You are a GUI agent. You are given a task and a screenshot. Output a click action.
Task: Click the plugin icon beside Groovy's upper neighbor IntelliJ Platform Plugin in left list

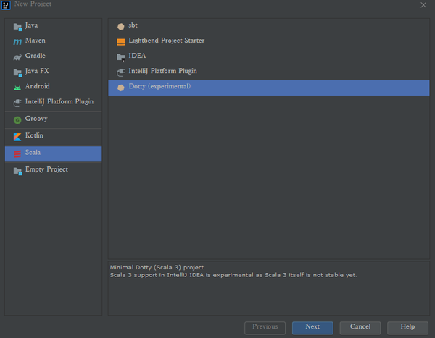click(x=17, y=103)
